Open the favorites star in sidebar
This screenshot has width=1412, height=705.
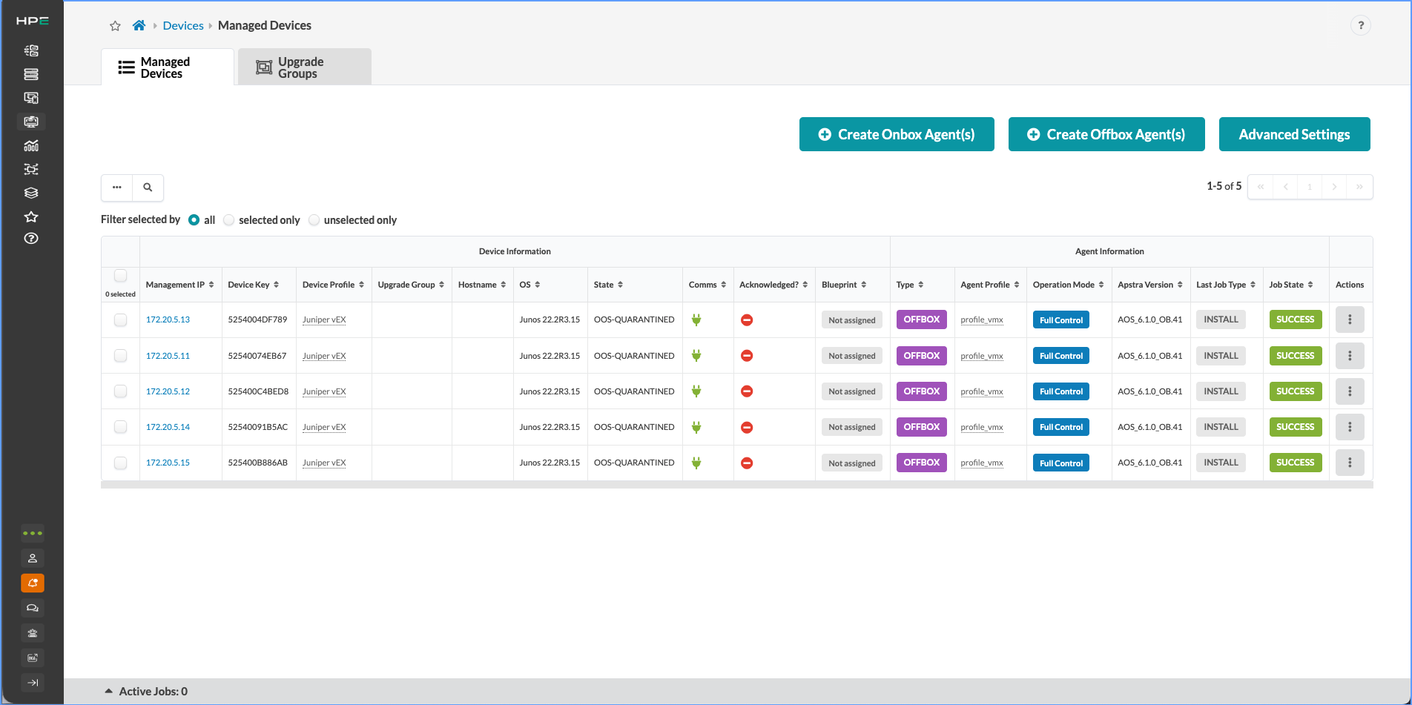[x=31, y=216]
